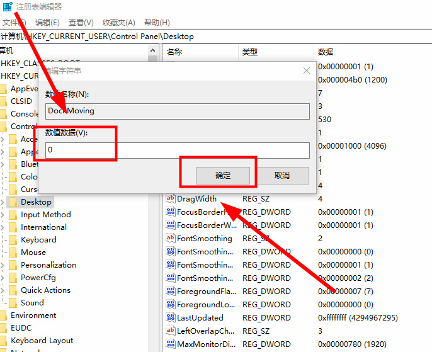Click the 类型 column header
432x352 pixels.
250,52
